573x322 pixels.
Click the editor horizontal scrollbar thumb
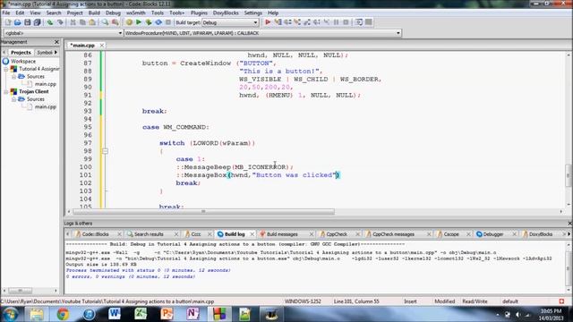pyautogui.click(x=203, y=211)
